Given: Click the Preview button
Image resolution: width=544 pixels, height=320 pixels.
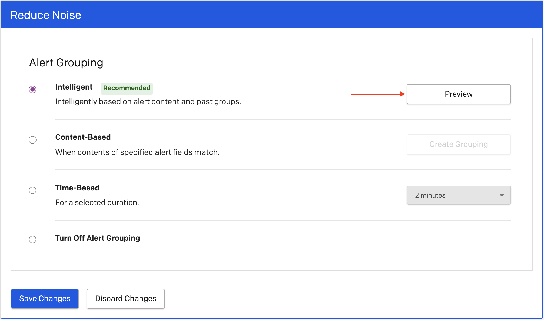Looking at the screenshot, I should (459, 94).
